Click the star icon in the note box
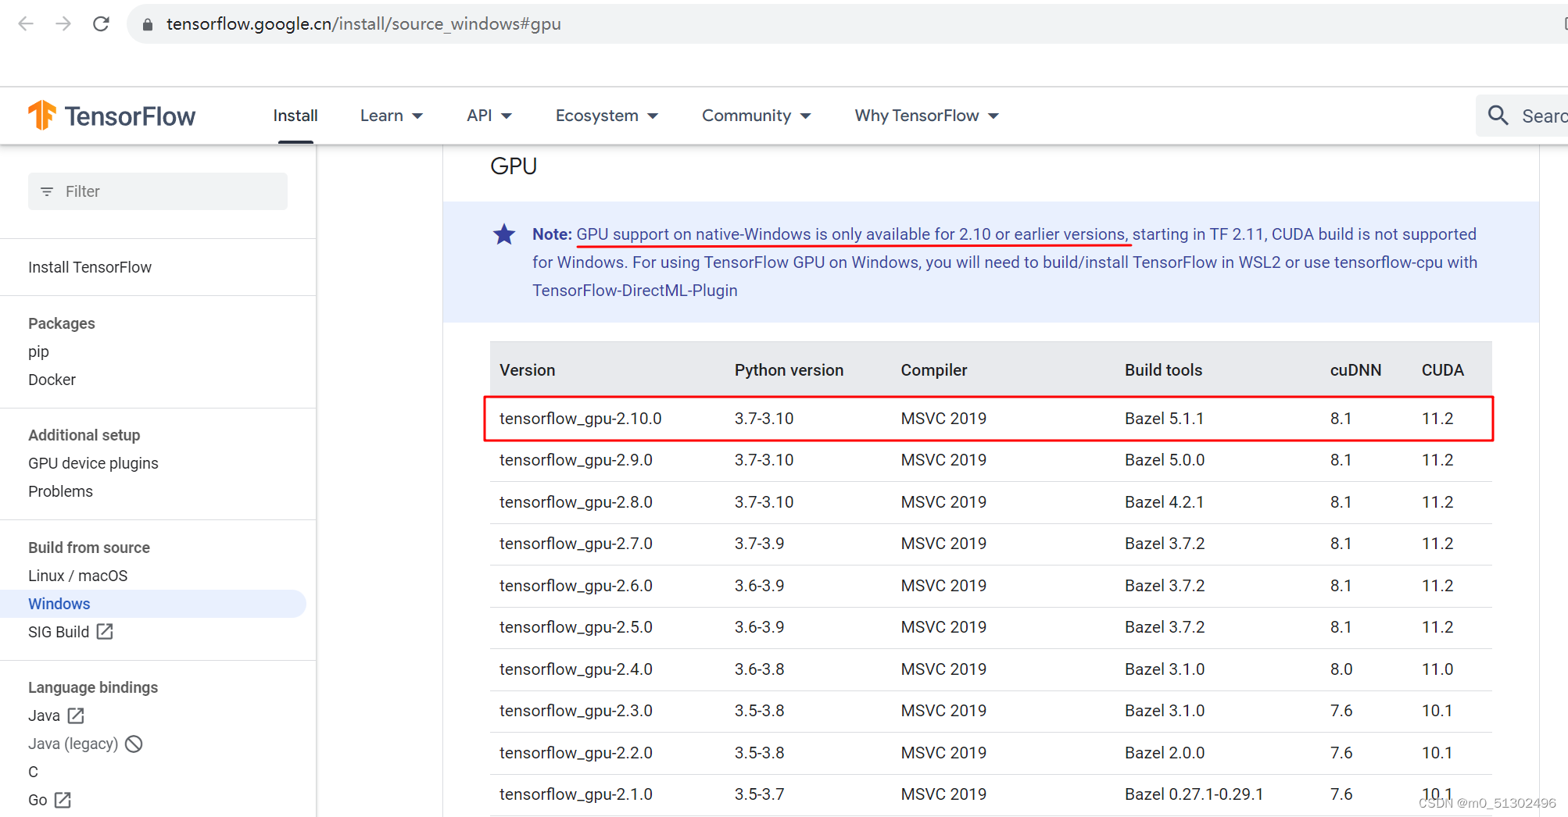The height and width of the screenshot is (817, 1568). pos(504,234)
